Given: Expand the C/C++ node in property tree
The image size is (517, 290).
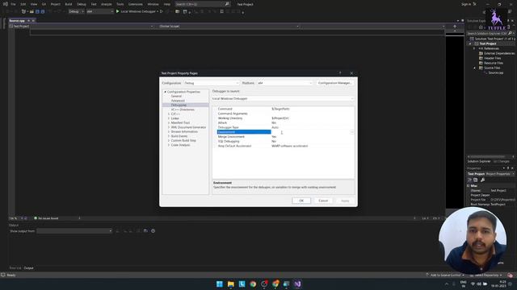Looking at the screenshot, I should click(x=169, y=114).
